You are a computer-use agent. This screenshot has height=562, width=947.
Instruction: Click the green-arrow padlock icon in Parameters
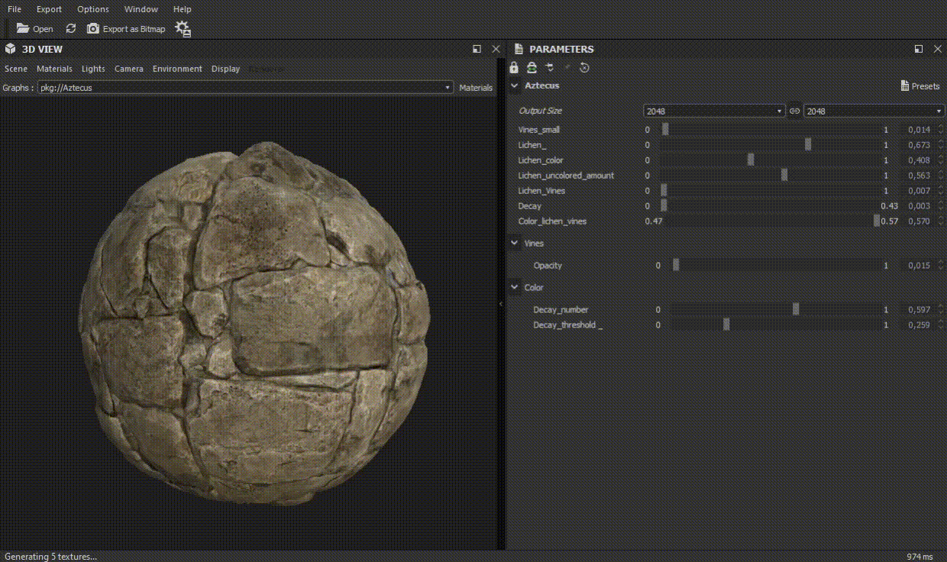[x=532, y=68]
